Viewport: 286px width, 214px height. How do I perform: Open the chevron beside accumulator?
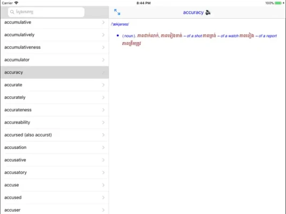coord(103,60)
